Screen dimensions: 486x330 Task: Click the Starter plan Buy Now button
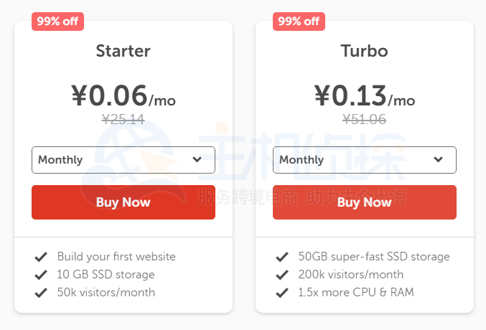[123, 202]
